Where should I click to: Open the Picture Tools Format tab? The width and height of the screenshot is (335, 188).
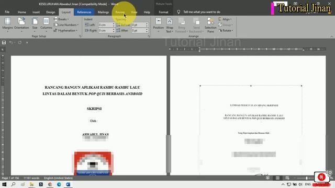163,12
